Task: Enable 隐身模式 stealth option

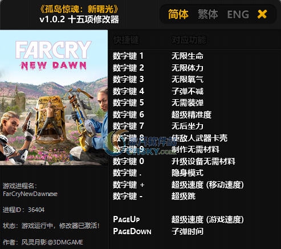Action: pyautogui.click(x=188, y=173)
